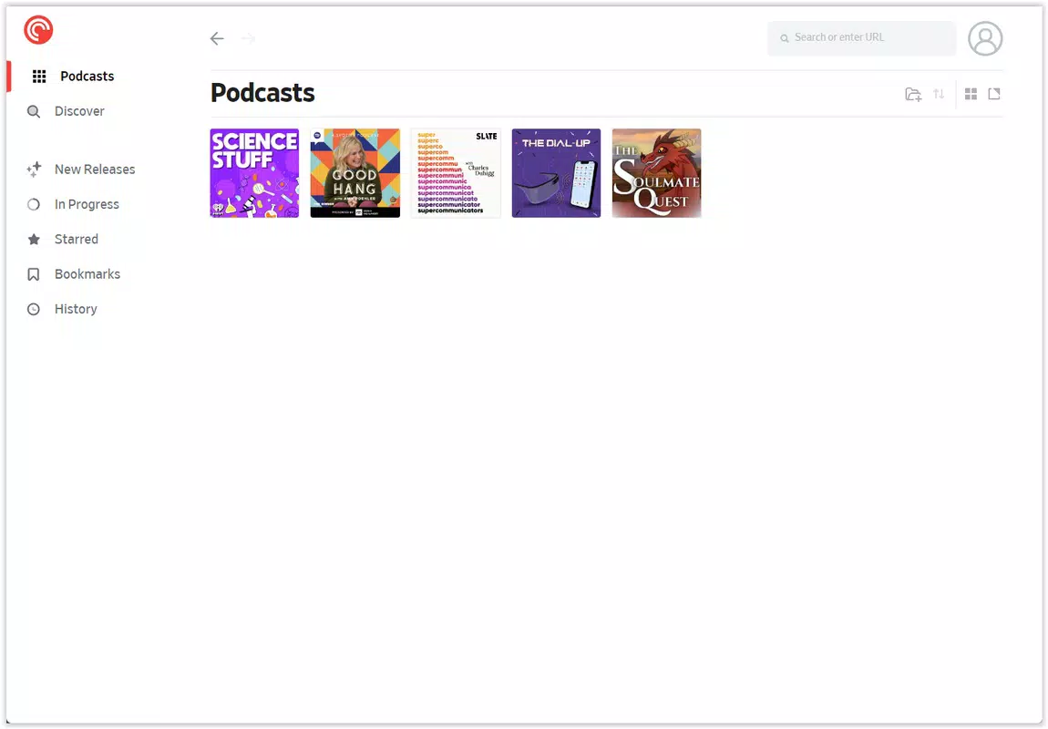Image resolution: width=1048 pixels, height=729 pixels.
Task: Click the Starred star icon
Action: pyautogui.click(x=34, y=240)
